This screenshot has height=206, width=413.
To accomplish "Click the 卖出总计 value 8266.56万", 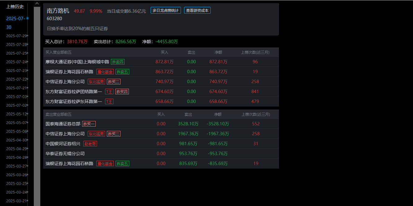I will [126, 42].
